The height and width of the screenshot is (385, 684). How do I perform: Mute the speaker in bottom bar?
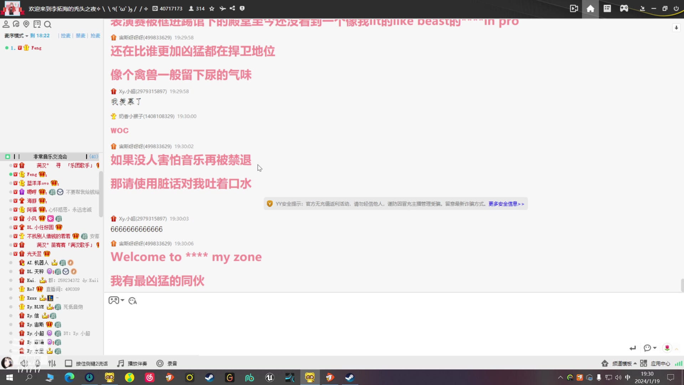24,363
